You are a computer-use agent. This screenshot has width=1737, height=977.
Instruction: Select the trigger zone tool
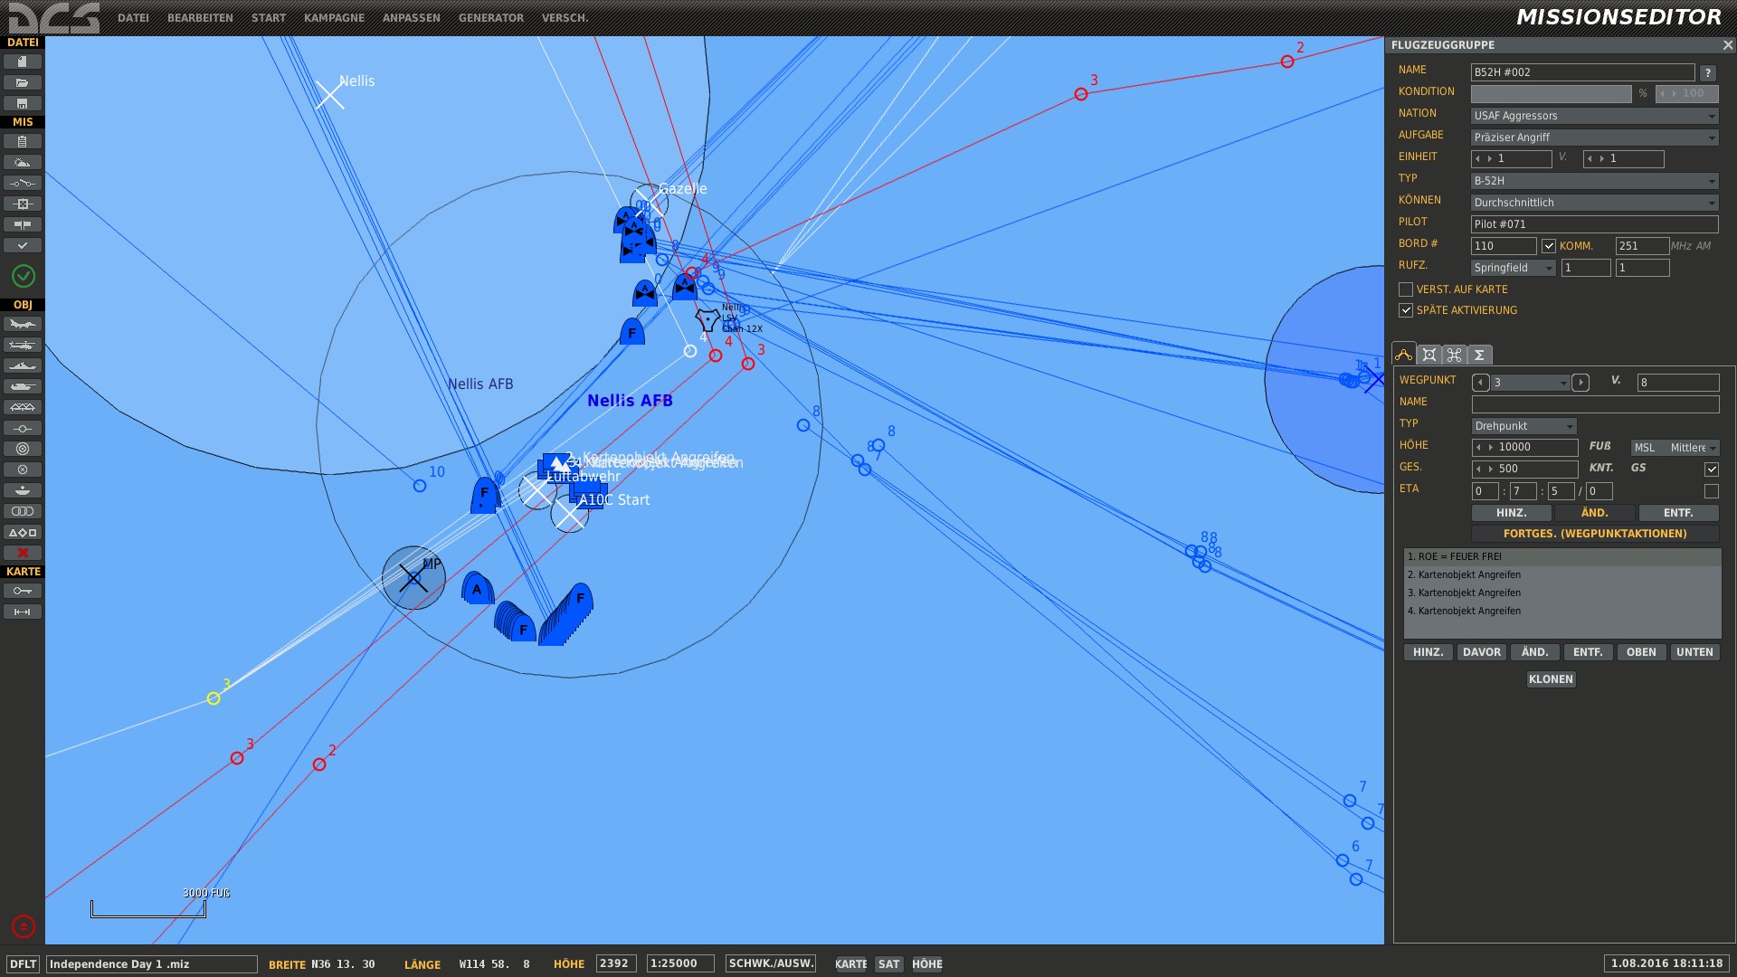(23, 470)
